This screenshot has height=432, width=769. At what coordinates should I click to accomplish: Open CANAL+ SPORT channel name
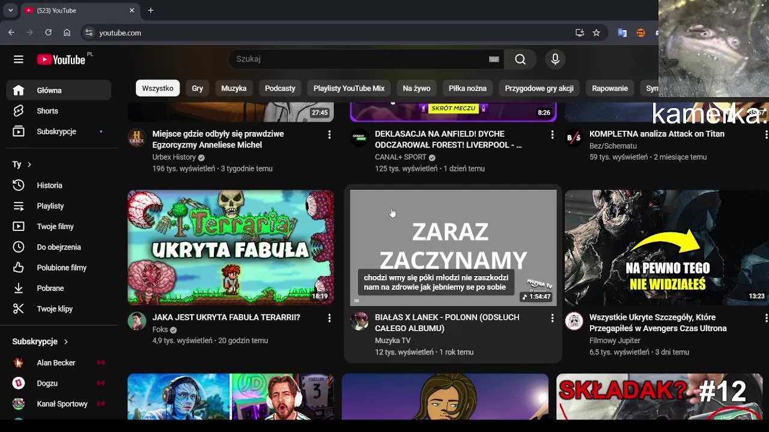(x=401, y=157)
